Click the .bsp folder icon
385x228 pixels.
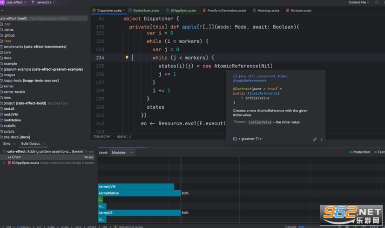pyautogui.click(x=1, y=24)
